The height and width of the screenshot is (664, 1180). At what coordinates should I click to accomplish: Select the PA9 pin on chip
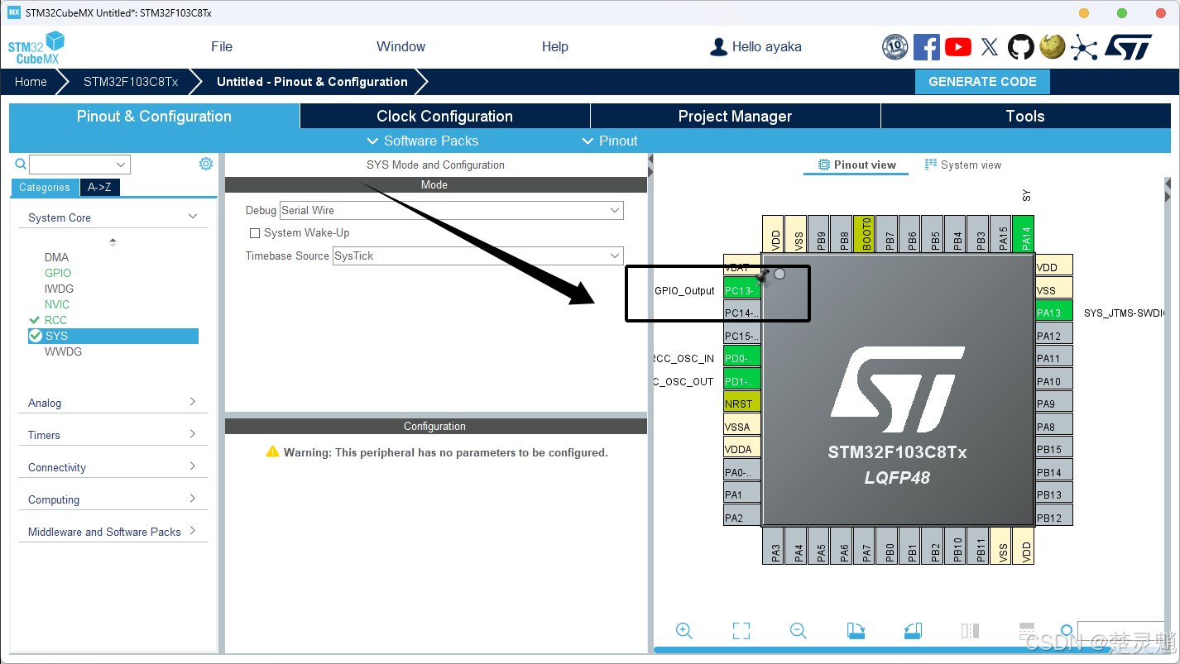(x=1054, y=404)
